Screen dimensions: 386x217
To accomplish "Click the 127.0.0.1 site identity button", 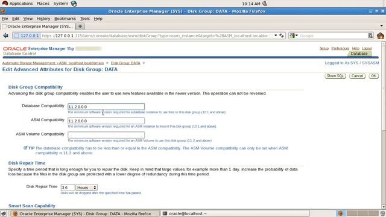I will point(27,36).
